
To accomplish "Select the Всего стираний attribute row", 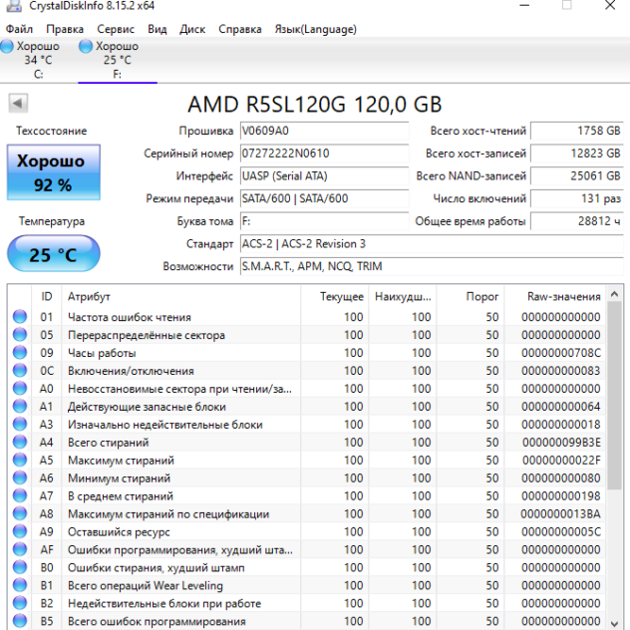I will (x=307, y=442).
